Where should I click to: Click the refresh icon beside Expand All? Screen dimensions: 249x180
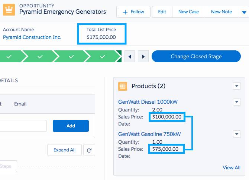tap(89, 150)
